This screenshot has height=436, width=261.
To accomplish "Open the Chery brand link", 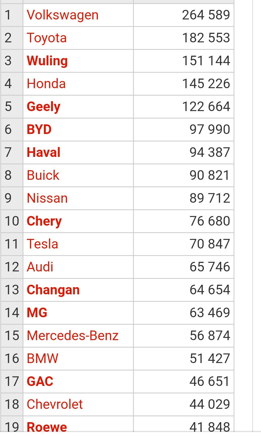I will (44, 221).
